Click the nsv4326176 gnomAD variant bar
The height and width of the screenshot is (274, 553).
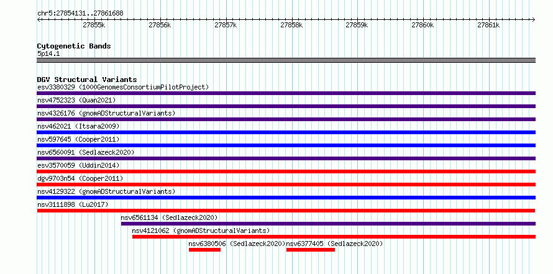pyautogui.click(x=286, y=119)
